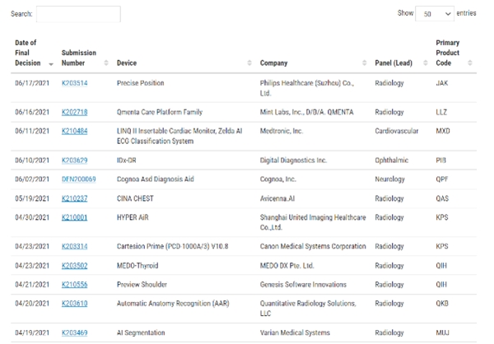Open submission link K203314

tap(74, 246)
